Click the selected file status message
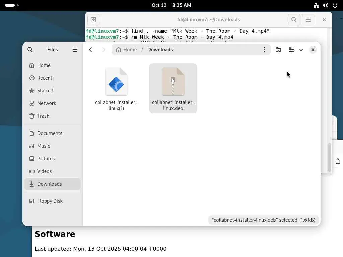The width and height of the screenshot is (343, 257). click(x=263, y=220)
